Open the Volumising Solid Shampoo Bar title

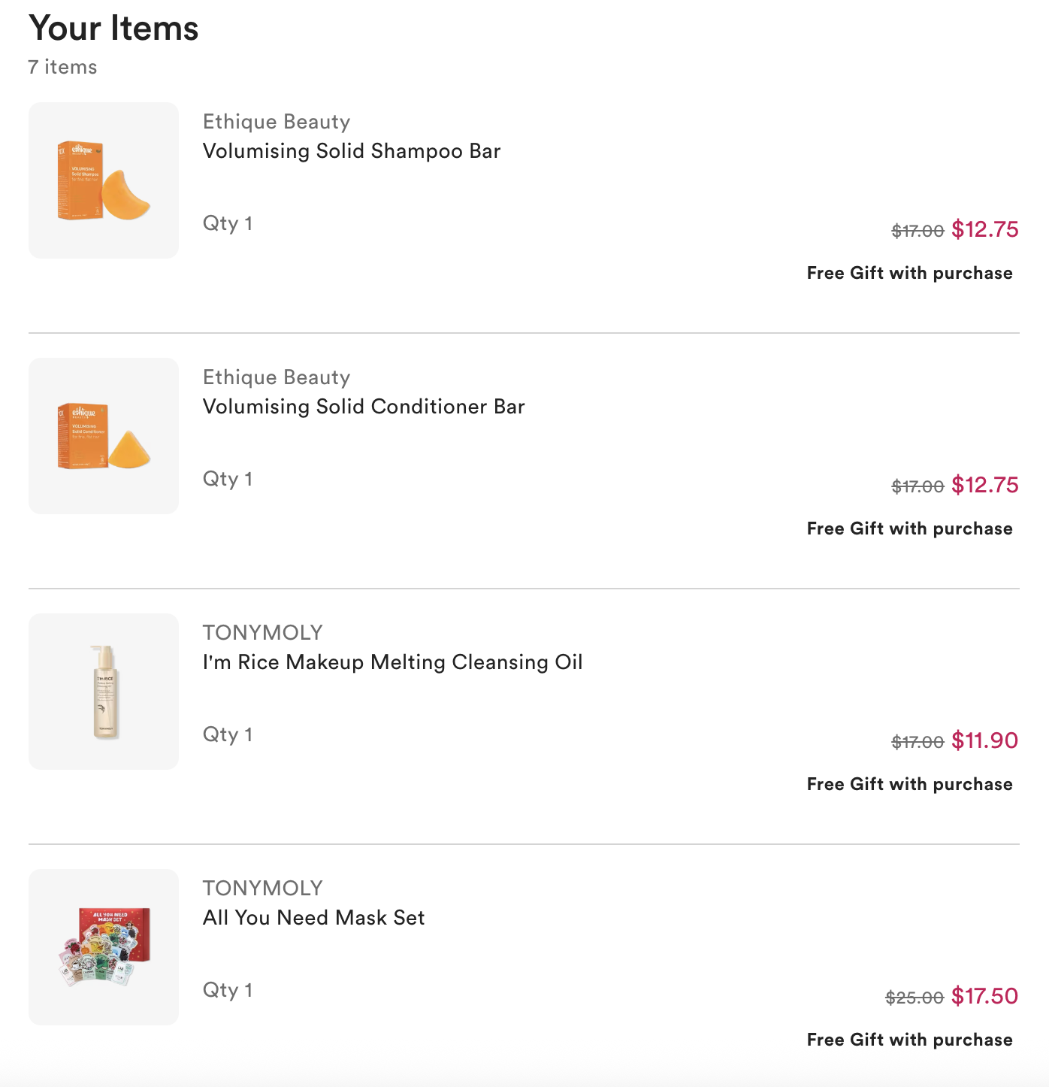click(x=352, y=151)
